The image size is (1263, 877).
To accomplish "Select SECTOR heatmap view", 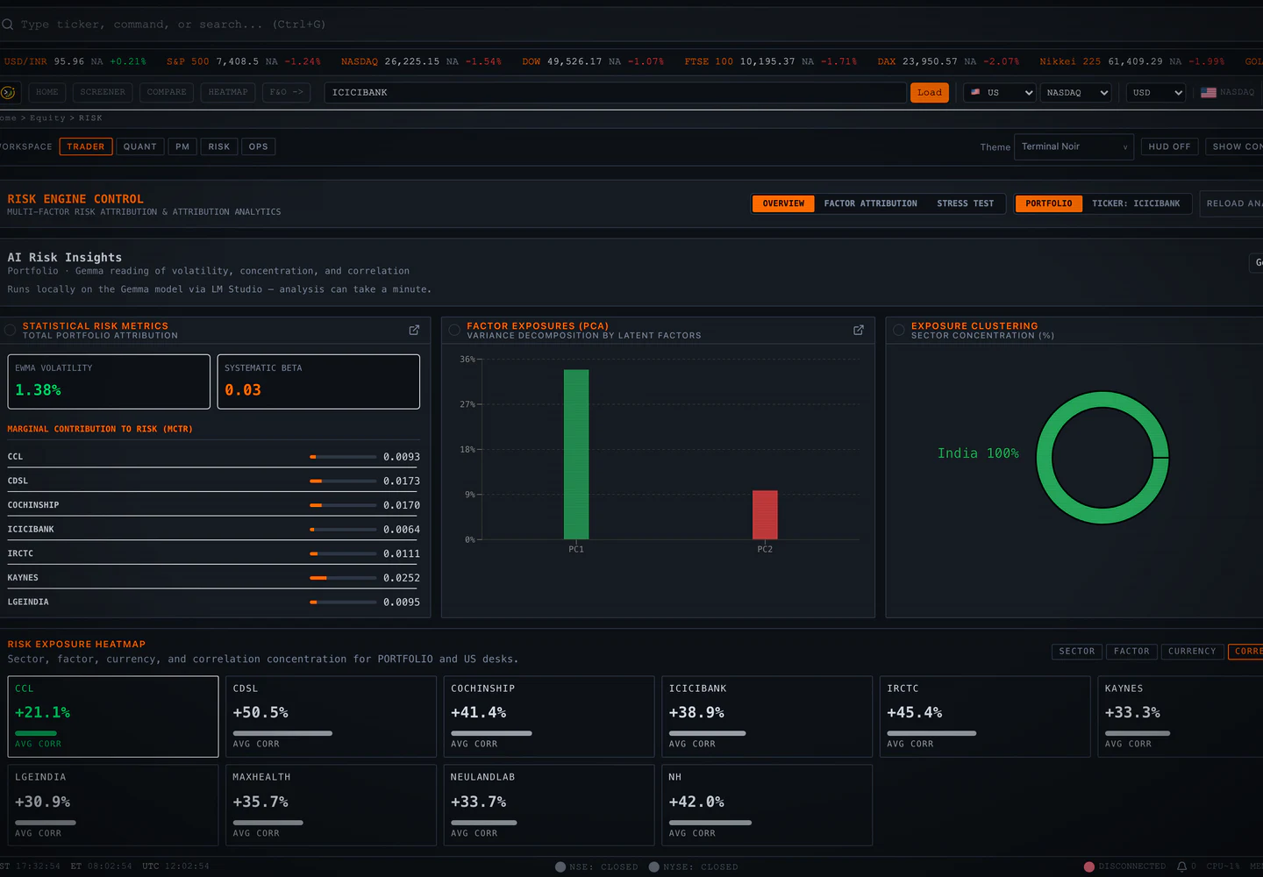I will coord(1077,652).
